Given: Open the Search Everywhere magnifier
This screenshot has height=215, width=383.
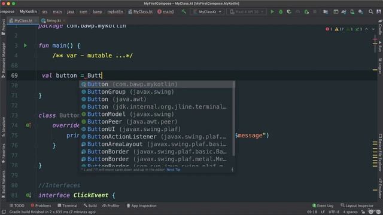Looking at the screenshot, I should pos(371,12).
